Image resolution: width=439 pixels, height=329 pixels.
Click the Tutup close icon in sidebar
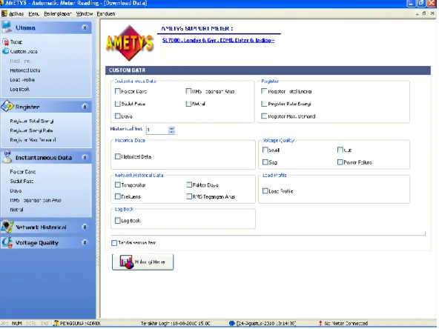pyautogui.click(x=6, y=42)
